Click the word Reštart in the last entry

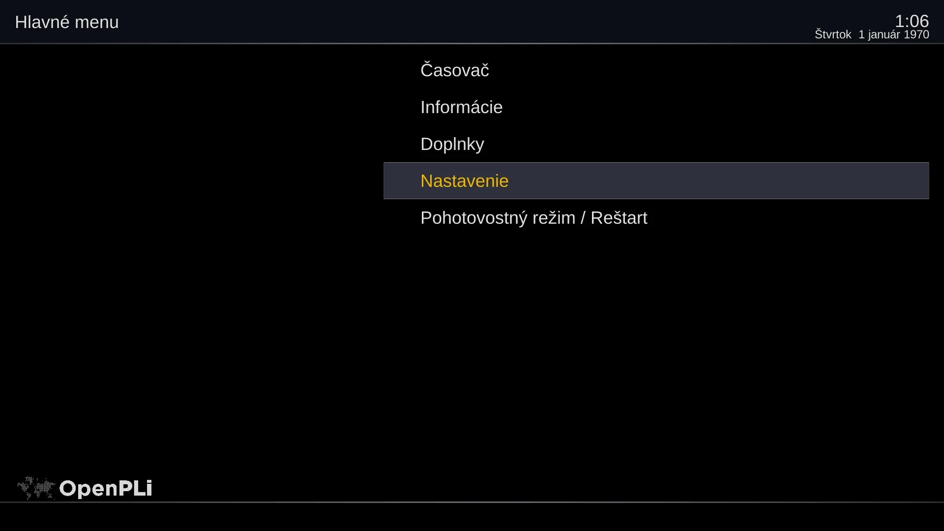tap(619, 218)
